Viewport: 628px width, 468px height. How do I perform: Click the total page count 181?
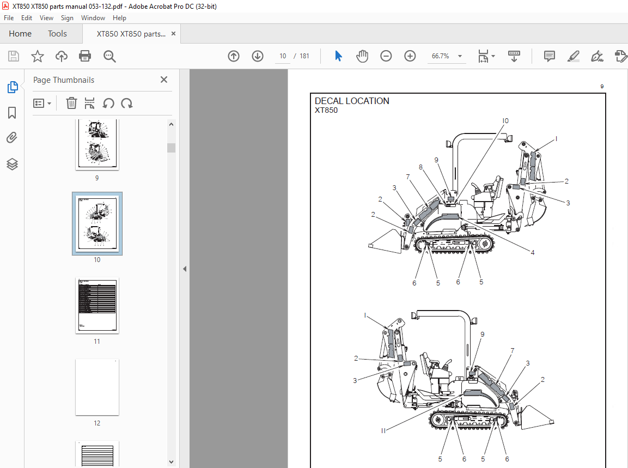[304, 56]
